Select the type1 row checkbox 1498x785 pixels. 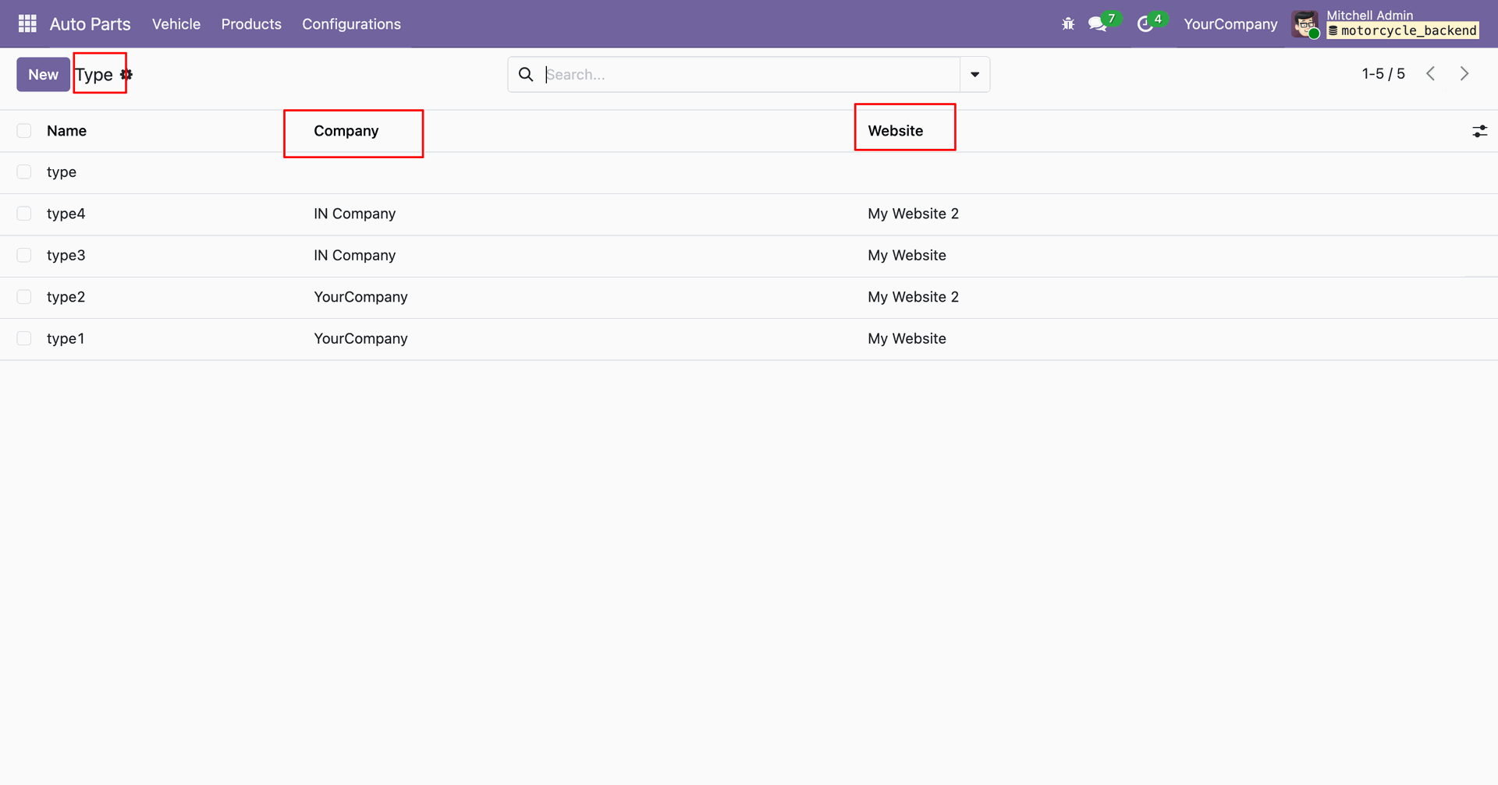pyautogui.click(x=24, y=338)
